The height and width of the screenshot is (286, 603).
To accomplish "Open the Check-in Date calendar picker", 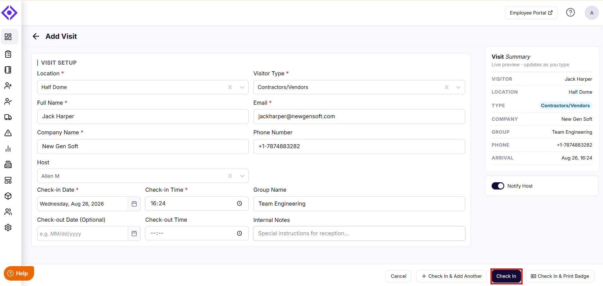I will point(134,204).
